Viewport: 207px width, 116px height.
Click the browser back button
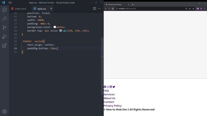coord(106,9)
